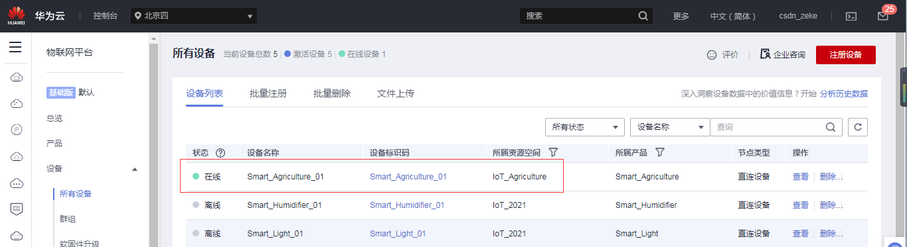
Task: Open the notification mail icon with badge
Action: point(882,16)
